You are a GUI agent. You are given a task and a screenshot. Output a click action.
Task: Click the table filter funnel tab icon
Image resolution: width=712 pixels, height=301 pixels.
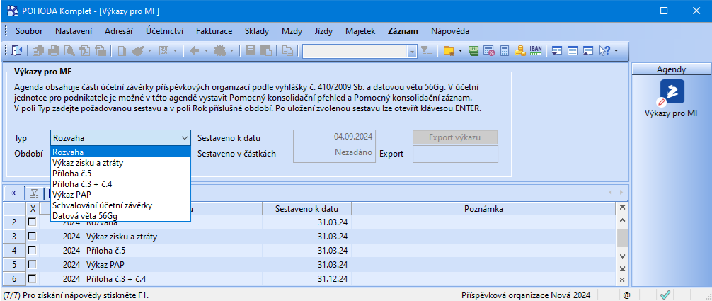point(34,193)
